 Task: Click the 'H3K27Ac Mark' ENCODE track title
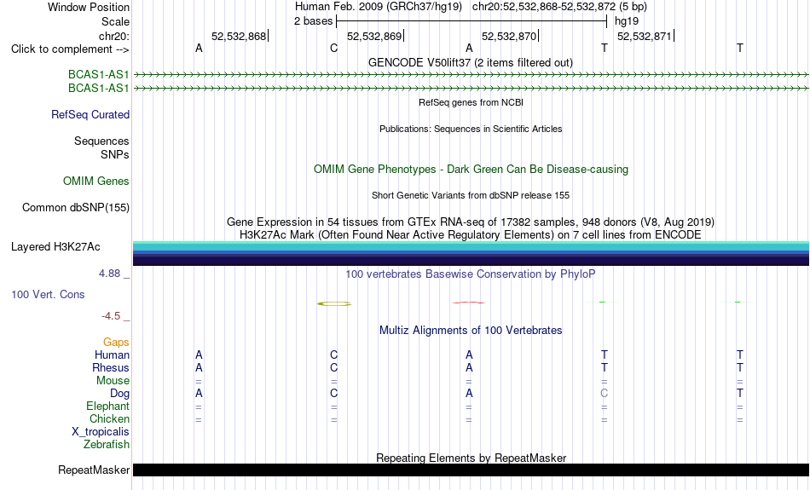click(471, 235)
